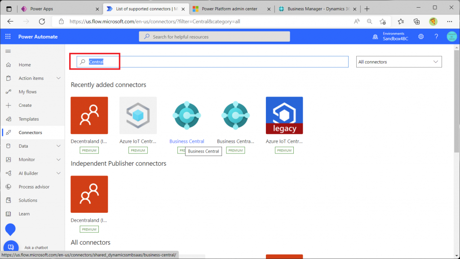Switch to the Business Manager Dynamics tab
Screen dimensions: 460x259
(x=318, y=9)
